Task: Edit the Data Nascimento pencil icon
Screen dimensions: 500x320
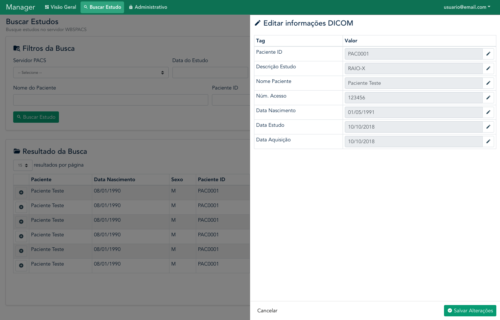Action: [488, 112]
